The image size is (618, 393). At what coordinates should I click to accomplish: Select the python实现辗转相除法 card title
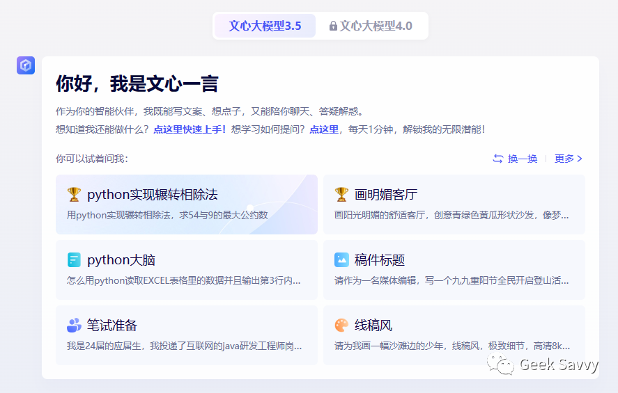click(152, 194)
